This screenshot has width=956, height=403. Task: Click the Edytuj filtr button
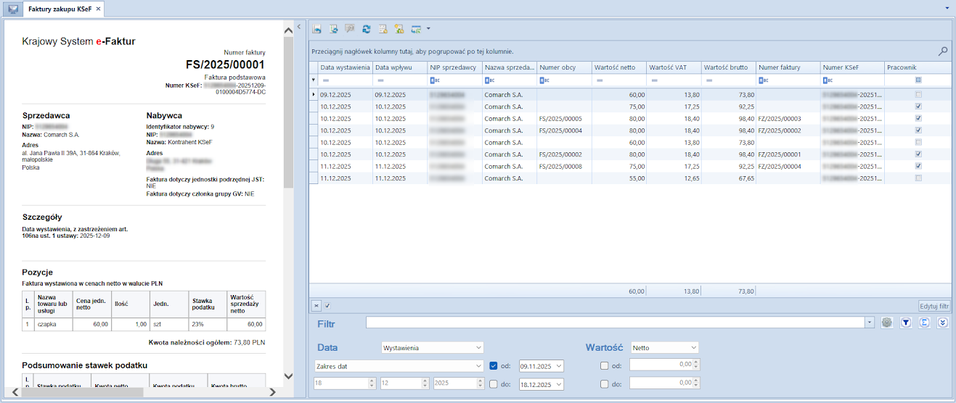933,306
